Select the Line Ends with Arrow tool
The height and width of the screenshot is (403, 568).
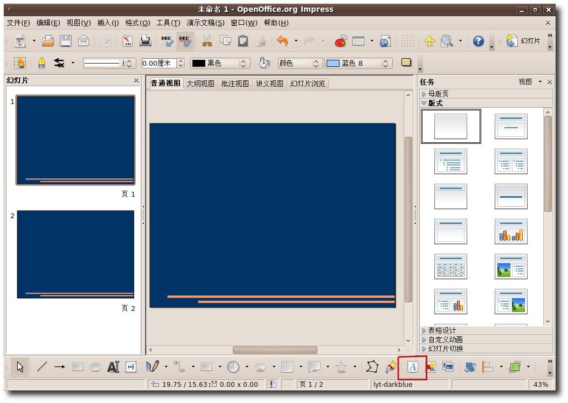(x=59, y=367)
